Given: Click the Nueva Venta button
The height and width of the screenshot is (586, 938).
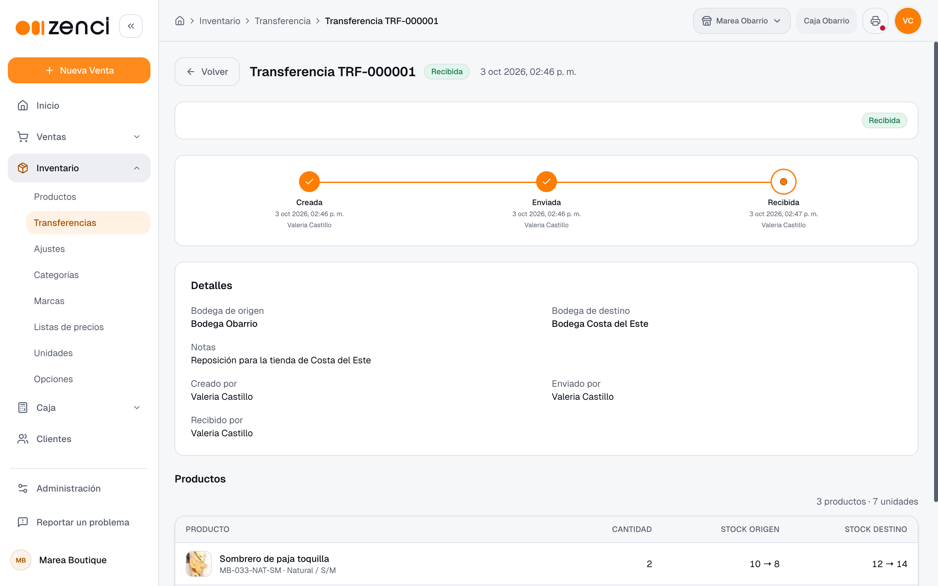Looking at the screenshot, I should 79,70.
